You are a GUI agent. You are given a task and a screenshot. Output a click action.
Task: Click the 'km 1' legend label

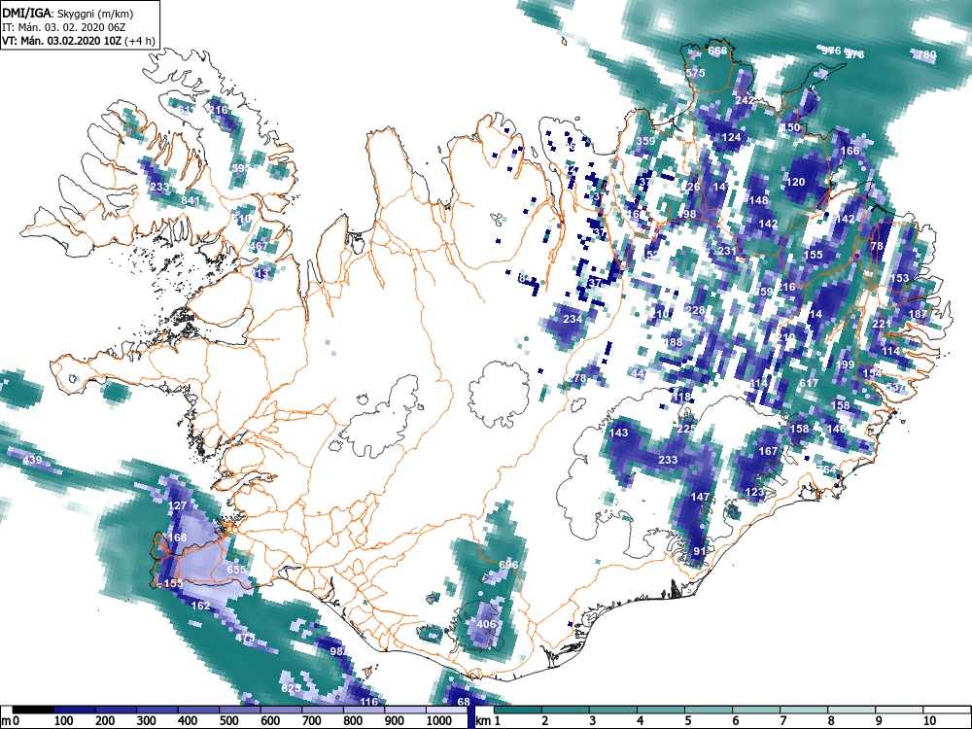pyautogui.click(x=489, y=721)
